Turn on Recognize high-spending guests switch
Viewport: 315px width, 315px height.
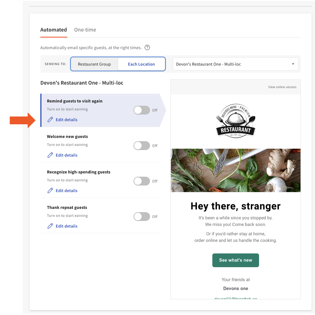[x=142, y=181]
